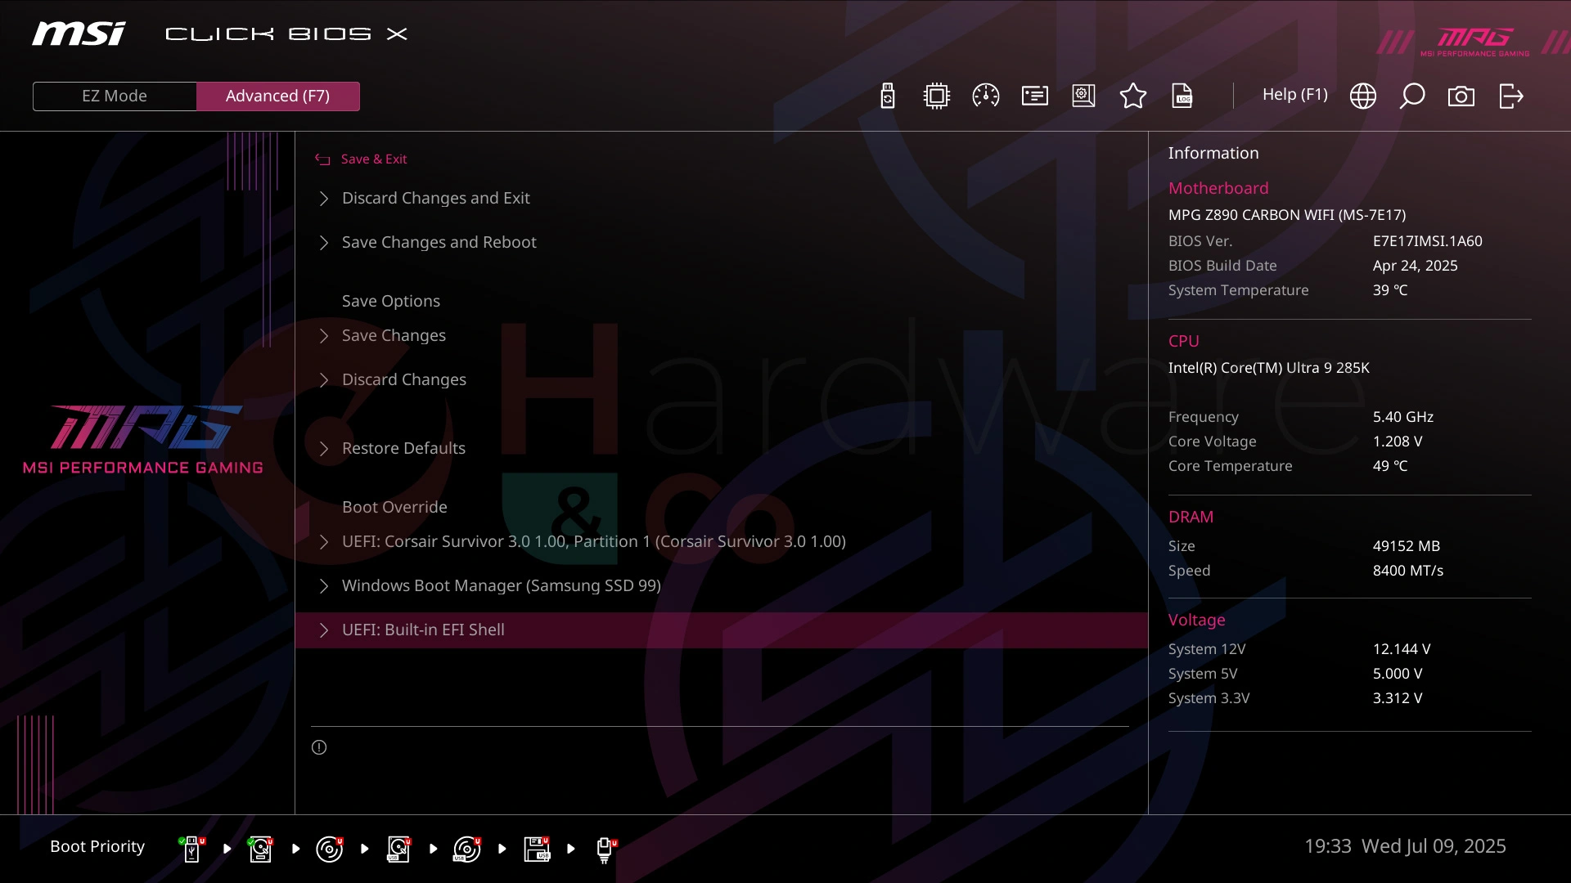The image size is (1571, 883).
Task: Select Restore Defaults
Action: [x=722, y=448]
